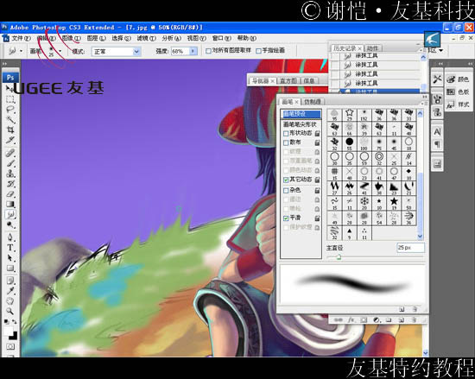This screenshot has width=475, height=379.
Task: Toggle lock icon beside 杂色
Action: tap(317, 191)
